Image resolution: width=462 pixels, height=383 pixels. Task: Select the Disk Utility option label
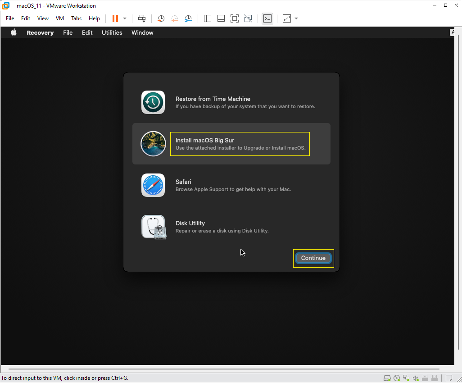tap(190, 223)
